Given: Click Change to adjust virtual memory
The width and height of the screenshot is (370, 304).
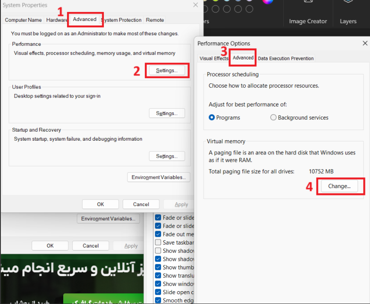Looking at the screenshot, I should click(340, 186).
